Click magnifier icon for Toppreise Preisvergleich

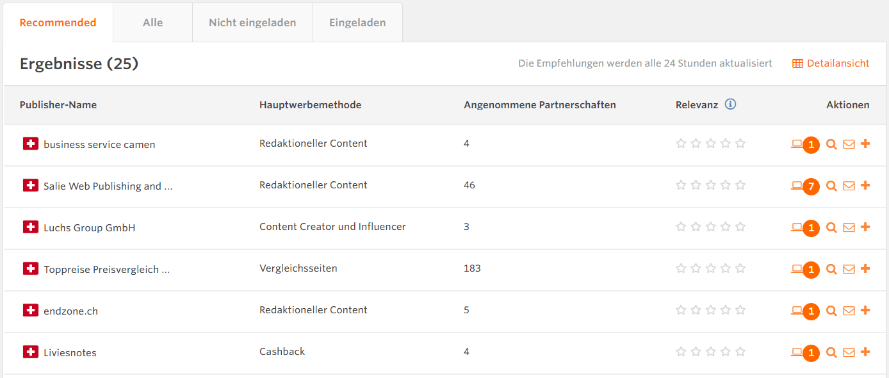pyautogui.click(x=831, y=269)
